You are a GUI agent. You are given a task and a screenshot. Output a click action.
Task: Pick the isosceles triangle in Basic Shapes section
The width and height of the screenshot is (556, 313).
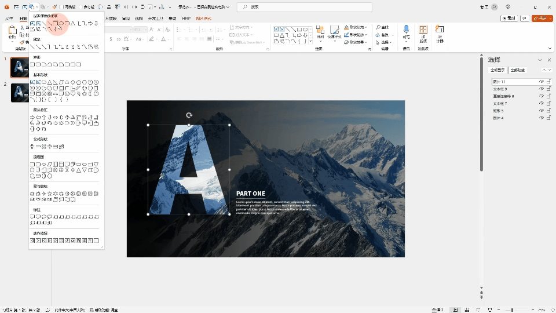click(50, 82)
